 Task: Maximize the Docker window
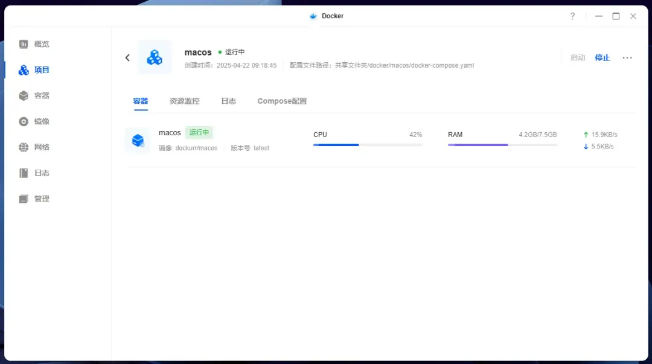616,16
